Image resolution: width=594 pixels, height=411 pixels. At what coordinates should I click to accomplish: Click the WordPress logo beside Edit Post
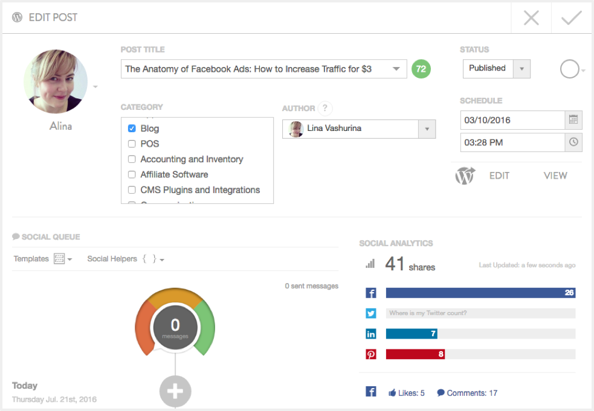click(17, 18)
